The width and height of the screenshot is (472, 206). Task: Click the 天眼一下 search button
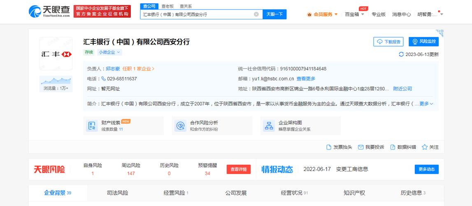(274, 14)
